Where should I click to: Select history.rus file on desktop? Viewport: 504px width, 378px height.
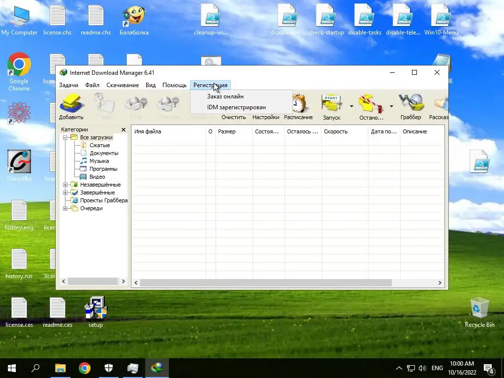[x=19, y=264]
